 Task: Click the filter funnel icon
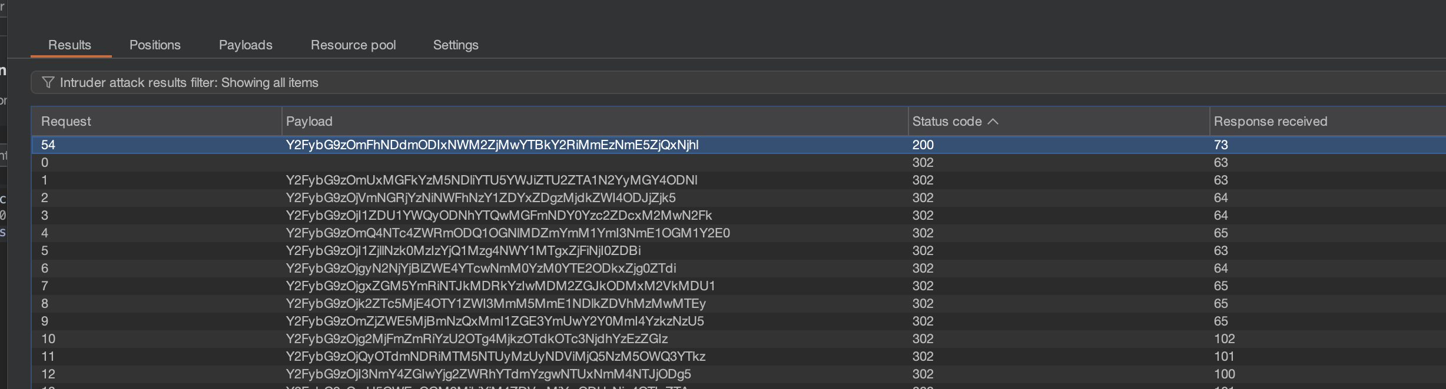(48, 83)
